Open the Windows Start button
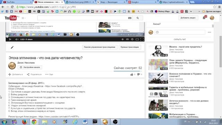Viewport: 222px width, 125px height. point(5,122)
